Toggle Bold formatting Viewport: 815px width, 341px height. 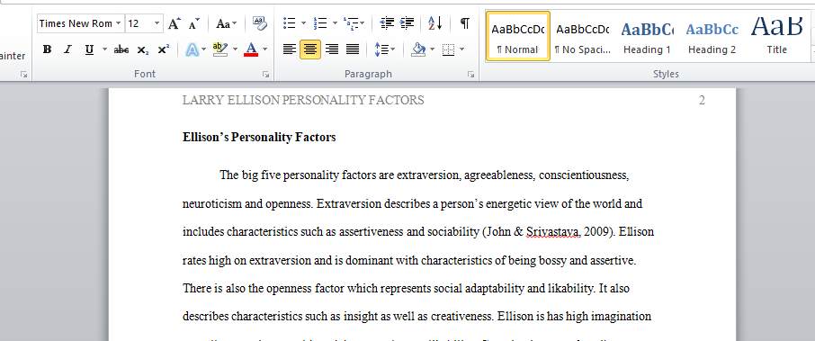pyautogui.click(x=48, y=49)
